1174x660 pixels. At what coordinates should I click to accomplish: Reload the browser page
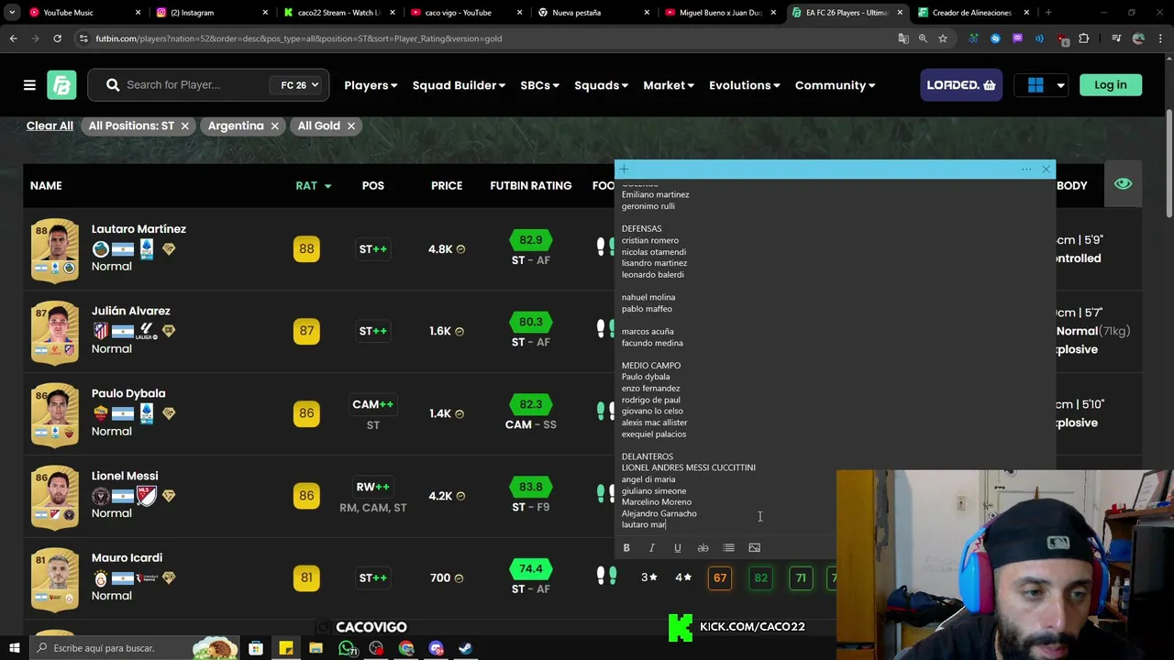(x=57, y=38)
